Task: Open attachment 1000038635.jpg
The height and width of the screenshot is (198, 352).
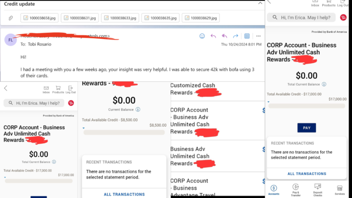Action: click(160, 18)
